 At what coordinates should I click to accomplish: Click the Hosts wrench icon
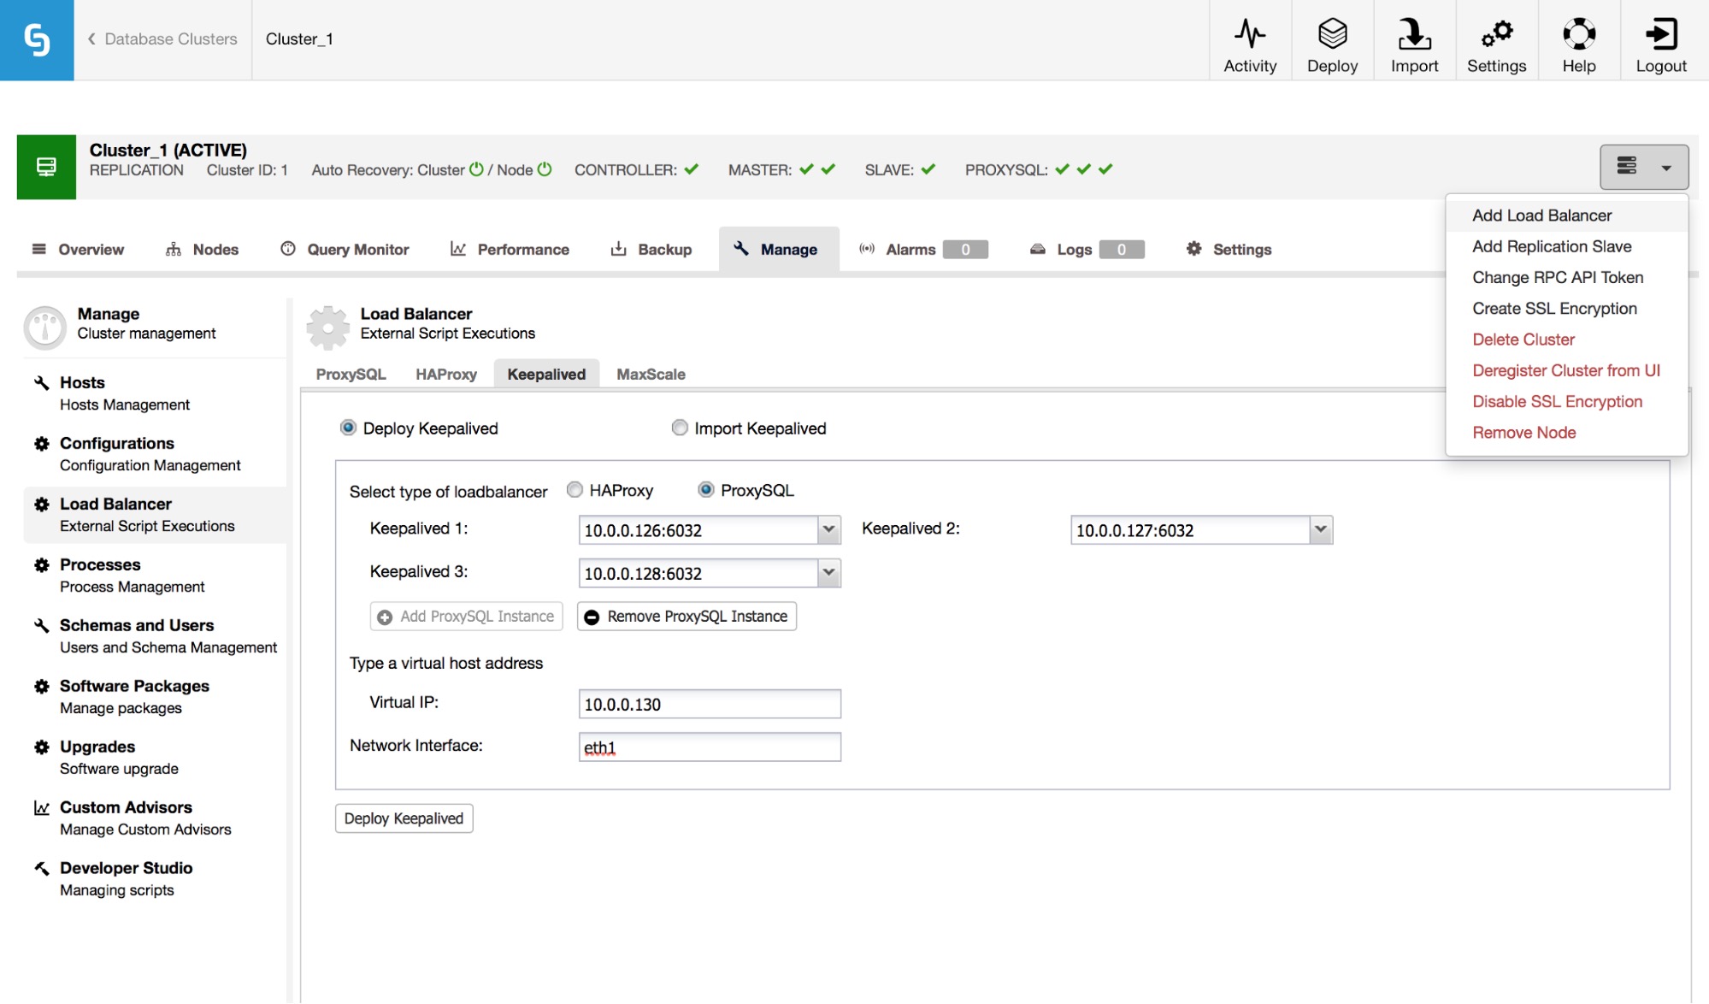[41, 382]
